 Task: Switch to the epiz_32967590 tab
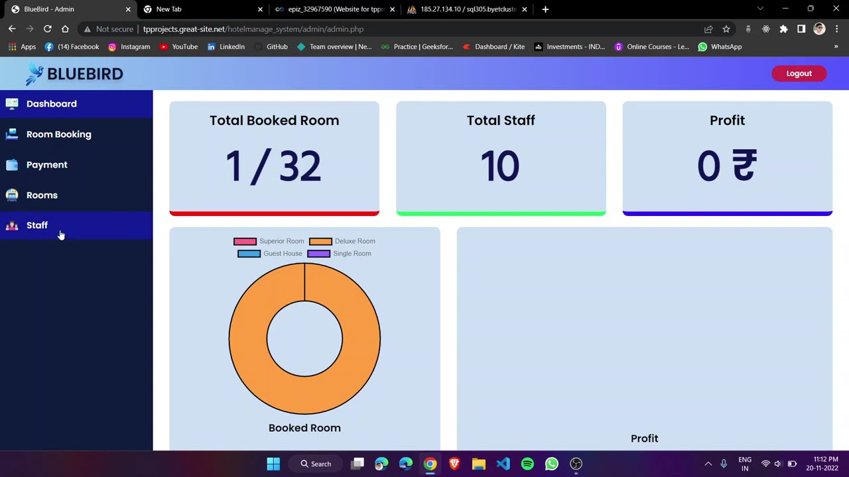[335, 9]
